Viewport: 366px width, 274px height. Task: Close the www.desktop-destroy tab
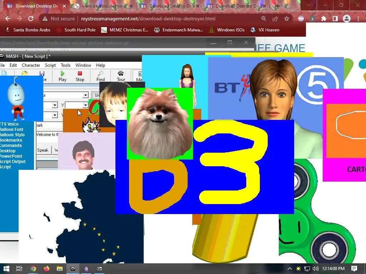tap(131, 6)
